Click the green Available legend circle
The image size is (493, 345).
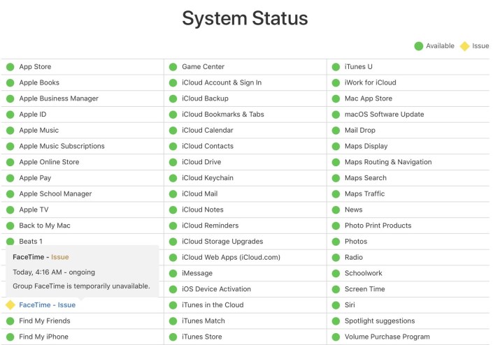coord(418,46)
